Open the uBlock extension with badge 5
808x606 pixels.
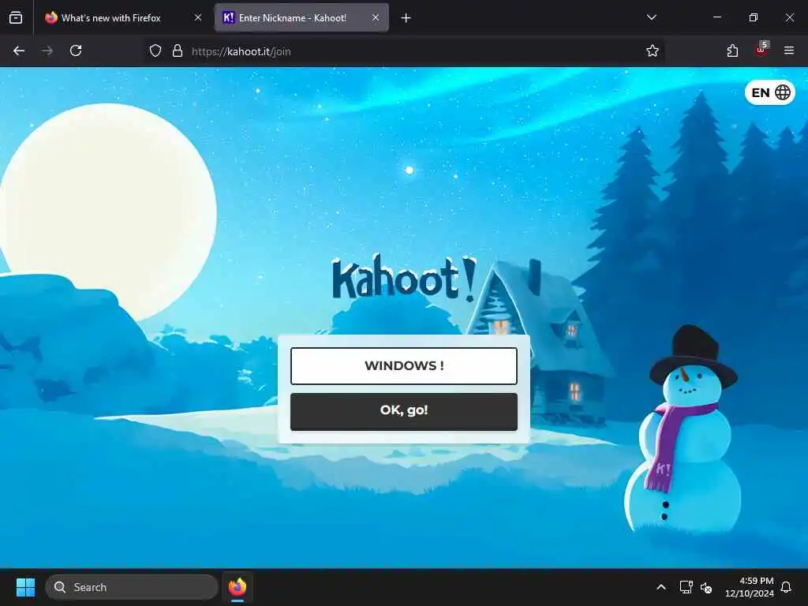click(x=761, y=50)
